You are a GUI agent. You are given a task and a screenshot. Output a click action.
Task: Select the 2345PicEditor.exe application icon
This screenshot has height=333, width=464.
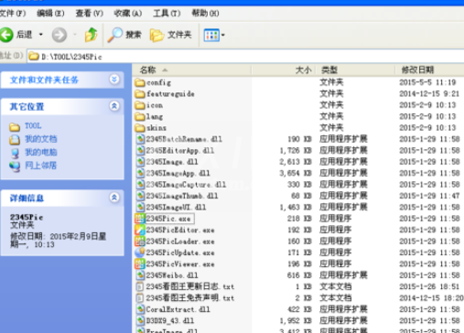click(140, 230)
